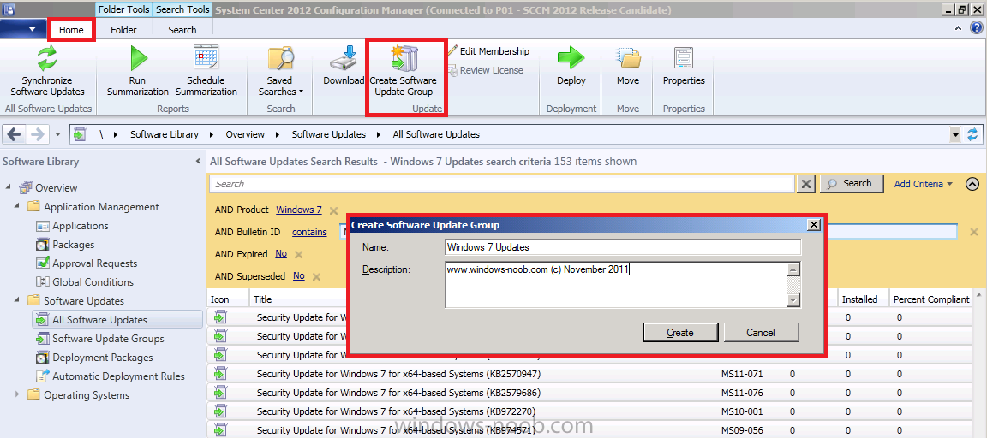Viewport: 987px width, 438px height.
Task: Sort by the Percent Compliant column
Action: pos(931,299)
